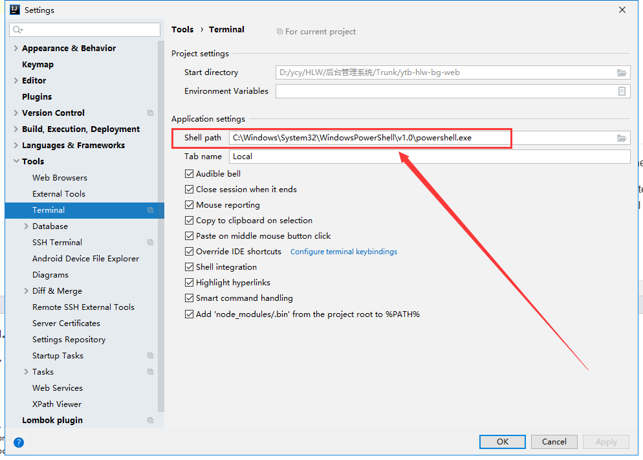Click project-level icon beside Version Control

151,113
